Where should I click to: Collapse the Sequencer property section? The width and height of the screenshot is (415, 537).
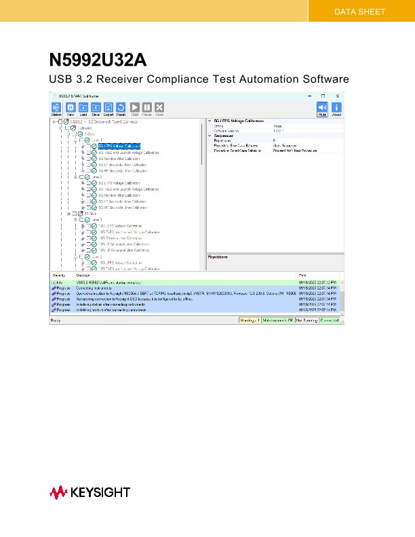pyautogui.click(x=210, y=136)
